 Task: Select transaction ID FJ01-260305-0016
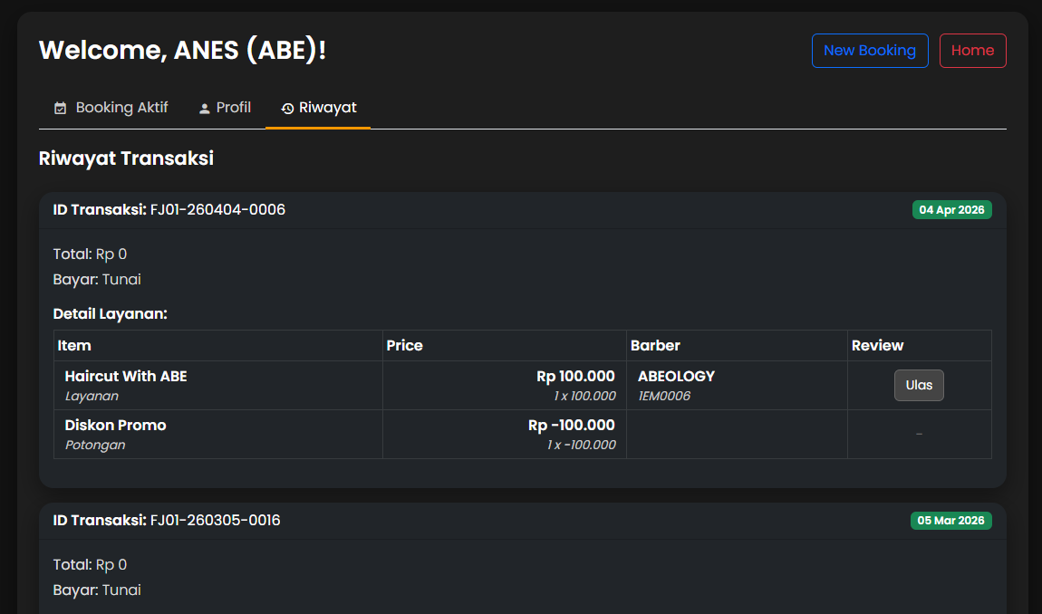pos(216,521)
